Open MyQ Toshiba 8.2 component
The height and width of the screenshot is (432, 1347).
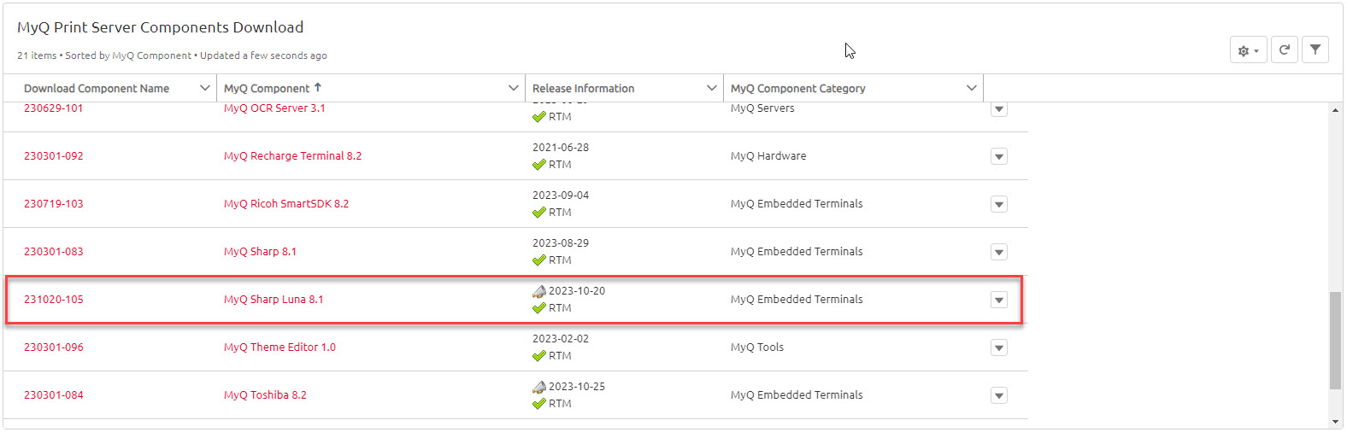pos(265,395)
